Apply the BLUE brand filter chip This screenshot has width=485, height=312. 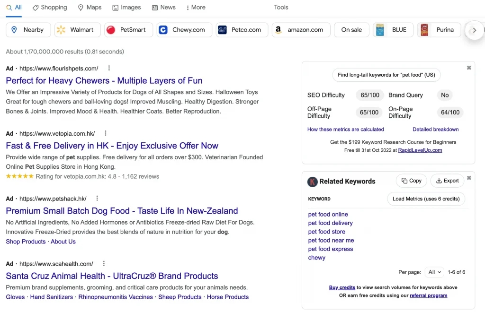[x=393, y=30]
